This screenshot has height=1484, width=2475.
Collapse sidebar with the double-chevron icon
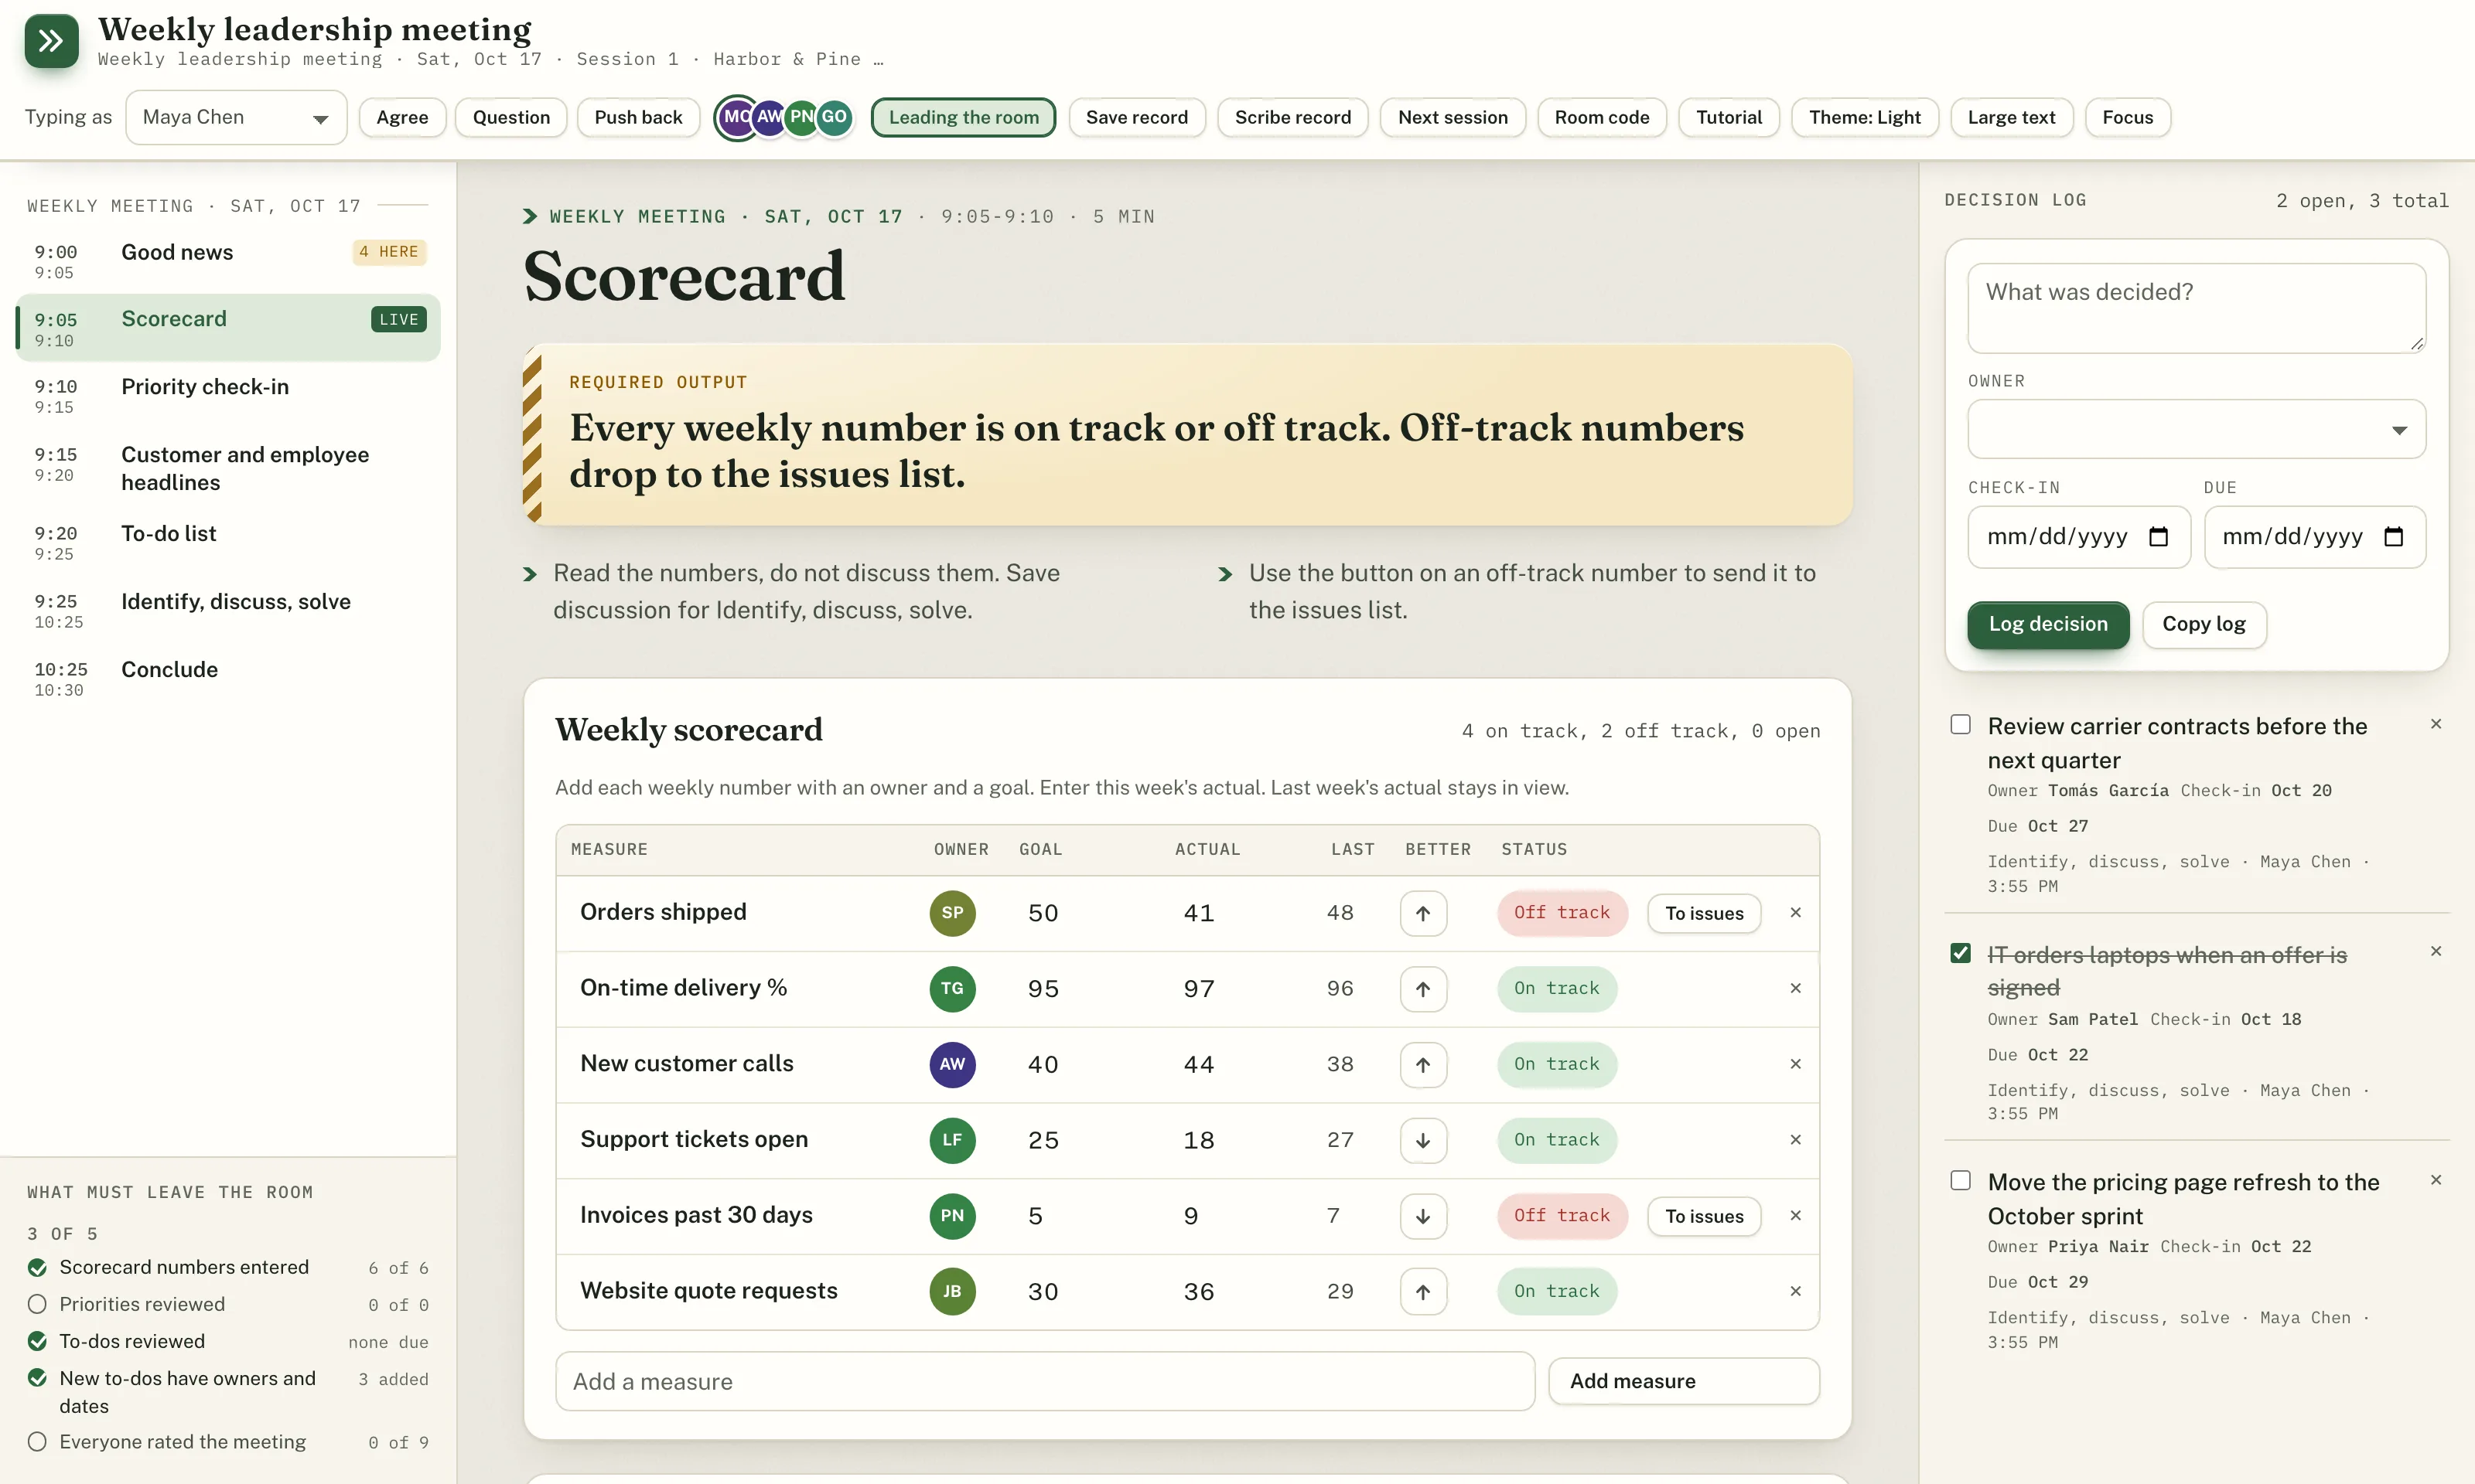click(51, 41)
